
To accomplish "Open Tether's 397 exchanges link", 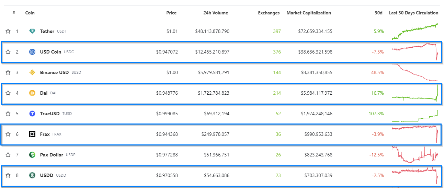I will pos(276,31).
